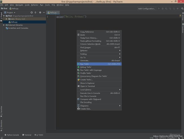
Task: Expand the Refactor submenu
Action: click(x=99, y=50)
